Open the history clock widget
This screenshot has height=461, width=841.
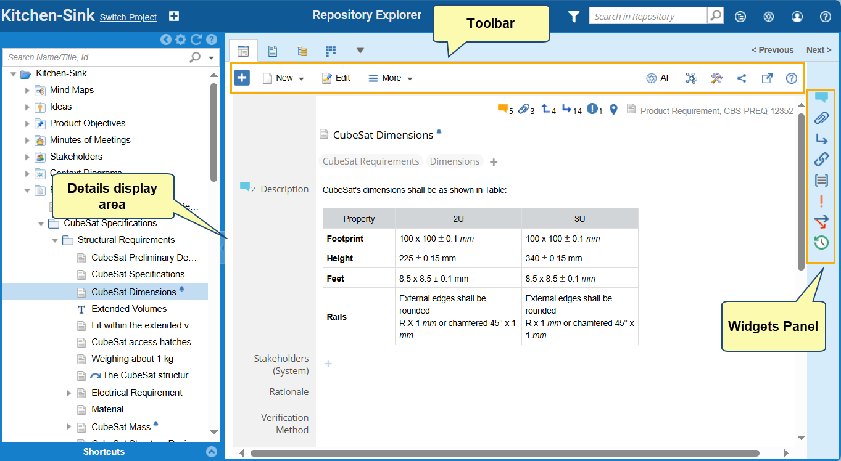tap(821, 243)
